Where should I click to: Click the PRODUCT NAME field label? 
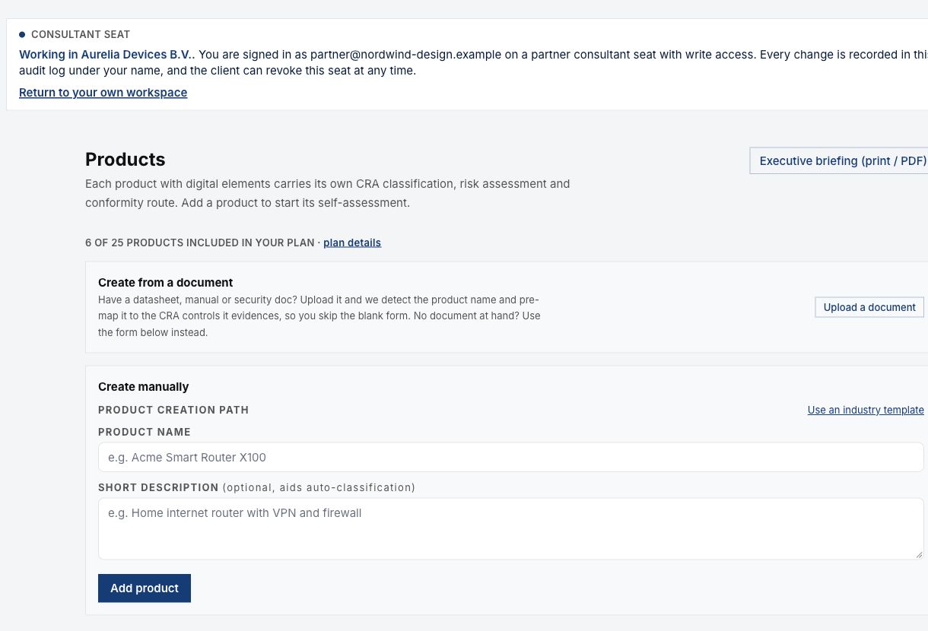pos(145,432)
